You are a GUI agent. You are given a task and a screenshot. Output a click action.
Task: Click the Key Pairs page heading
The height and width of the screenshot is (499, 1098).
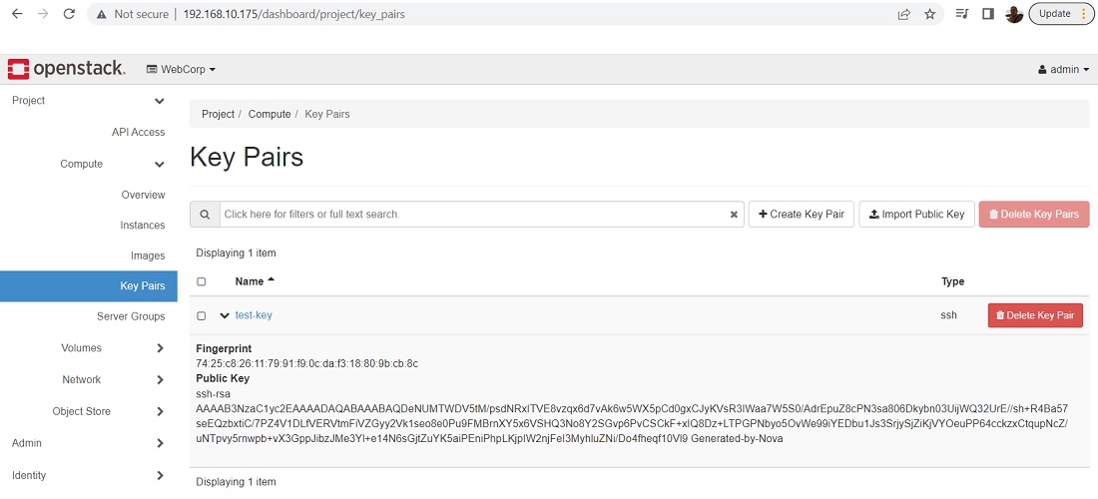pos(247,157)
